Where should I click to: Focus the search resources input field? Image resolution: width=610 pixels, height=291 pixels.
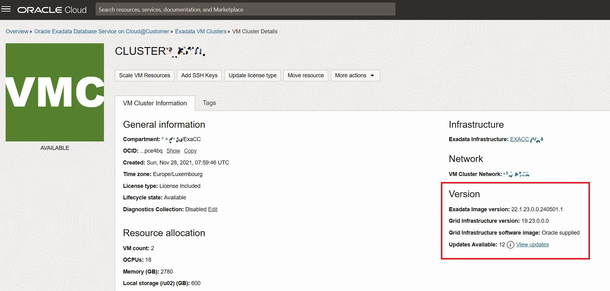pos(245,9)
